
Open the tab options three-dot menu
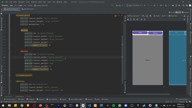pyautogui.click(x=188, y=9)
